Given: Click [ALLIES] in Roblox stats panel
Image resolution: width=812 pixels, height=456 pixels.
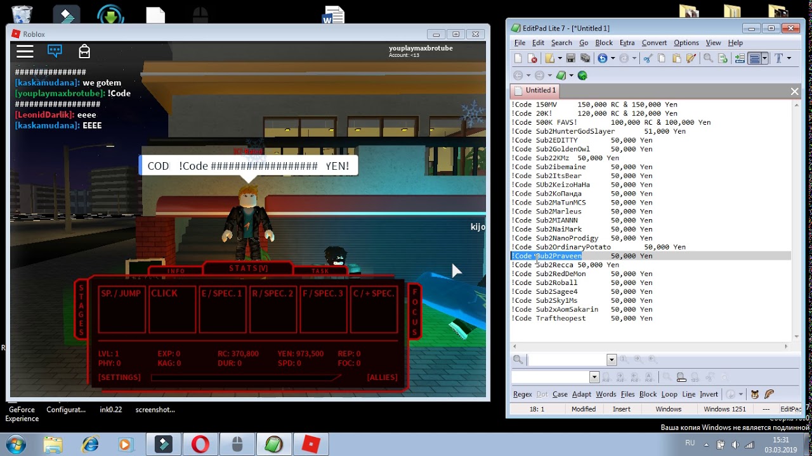Looking at the screenshot, I should [x=382, y=377].
